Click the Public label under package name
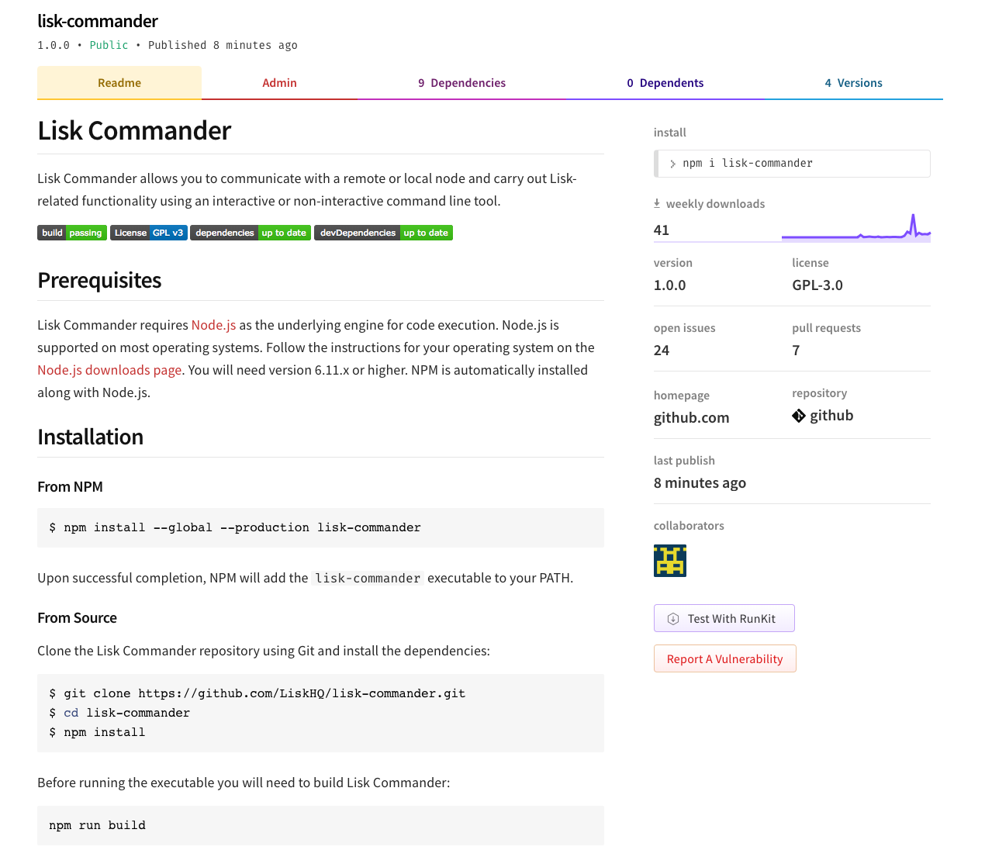This screenshot has width=985, height=857. tap(109, 45)
